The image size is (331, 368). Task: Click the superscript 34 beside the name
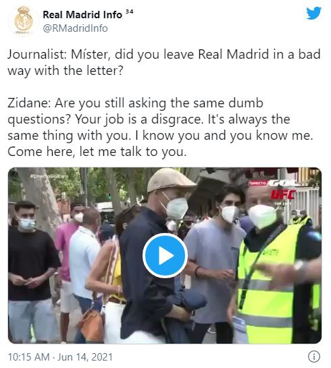click(x=129, y=11)
